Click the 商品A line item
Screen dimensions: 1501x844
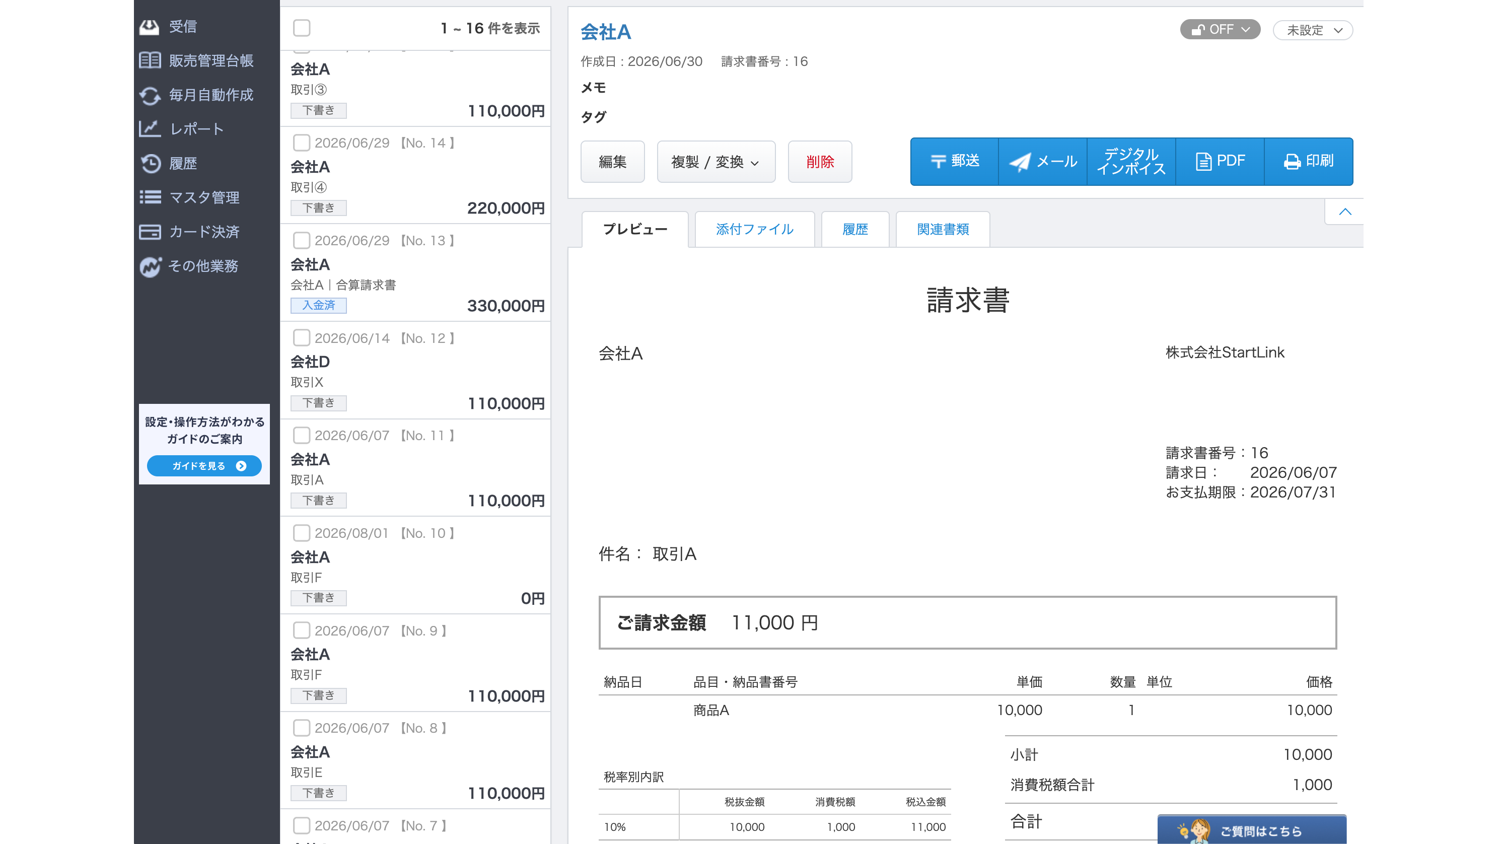(x=711, y=710)
